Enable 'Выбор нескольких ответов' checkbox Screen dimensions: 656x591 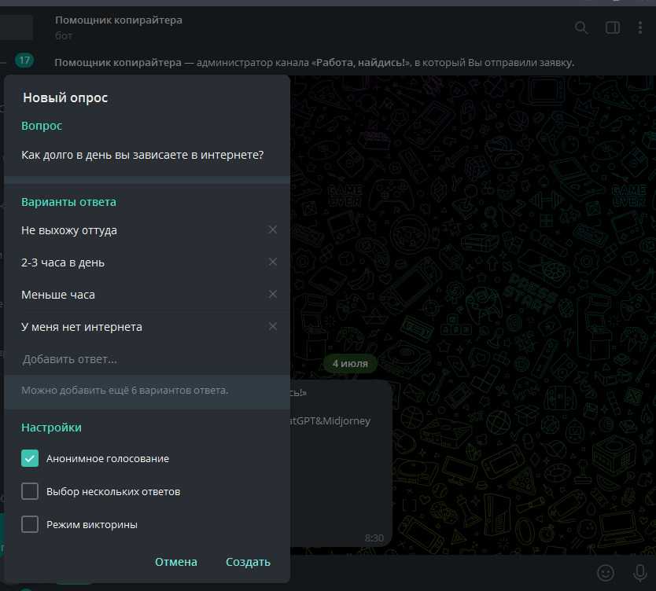point(30,491)
